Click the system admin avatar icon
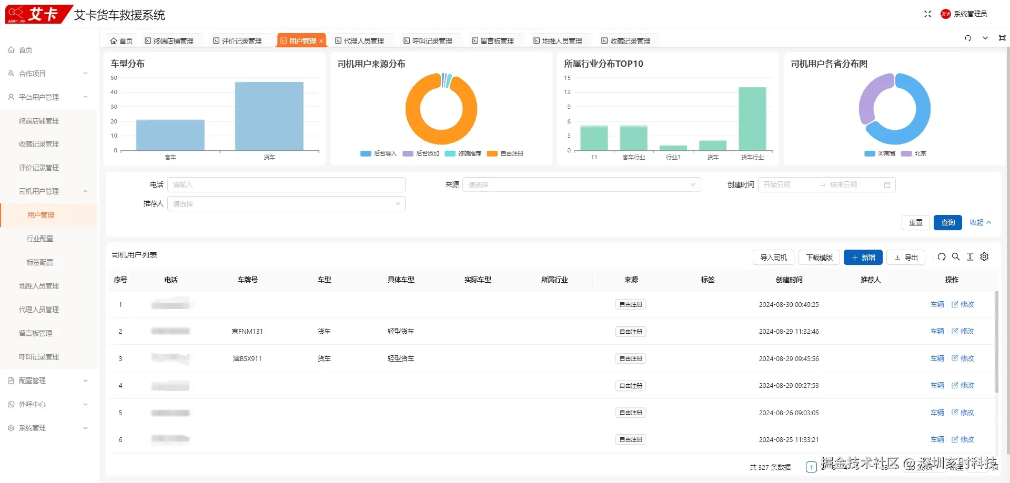The image size is (1010, 483). (946, 14)
